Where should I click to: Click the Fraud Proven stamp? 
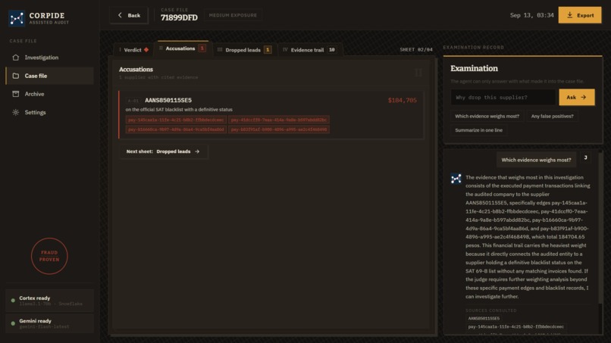click(49, 256)
